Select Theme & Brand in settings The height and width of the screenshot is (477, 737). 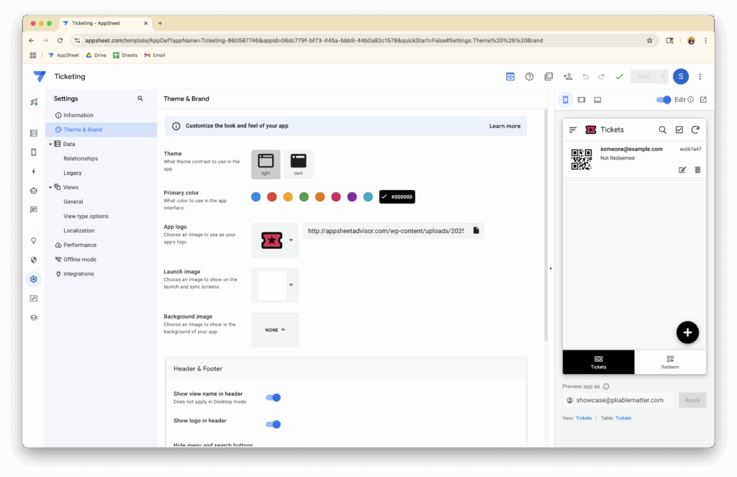(x=101, y=130)
